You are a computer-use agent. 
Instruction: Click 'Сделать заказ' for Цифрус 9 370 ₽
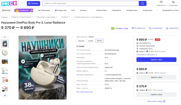click(157, 94)
